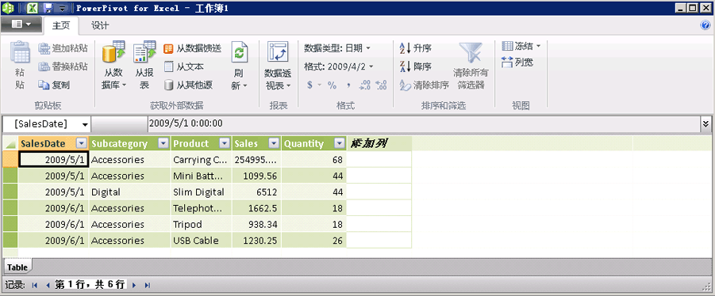The image size is (715, 296).
Task: Increase decimal places icon
Action: pos(365,85)
